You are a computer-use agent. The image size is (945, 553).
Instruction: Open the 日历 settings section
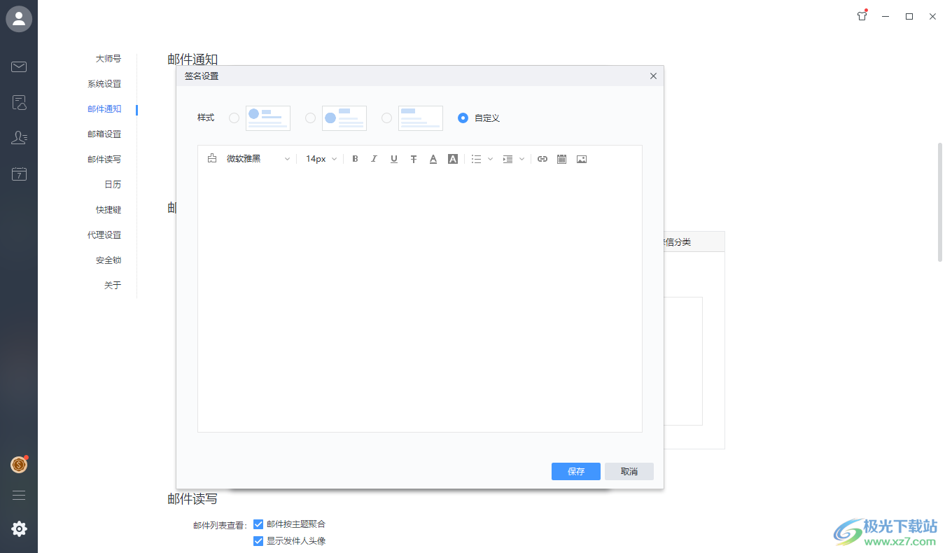(113, 185)
